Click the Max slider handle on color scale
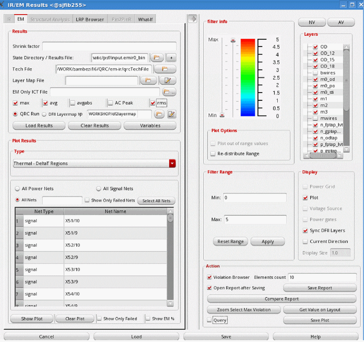 [233, 40]
